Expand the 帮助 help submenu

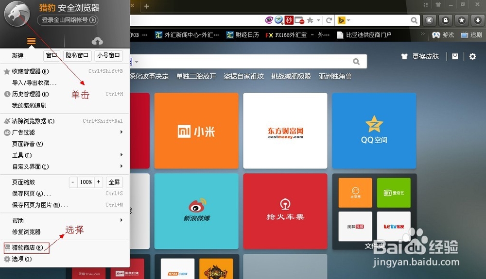65,220
